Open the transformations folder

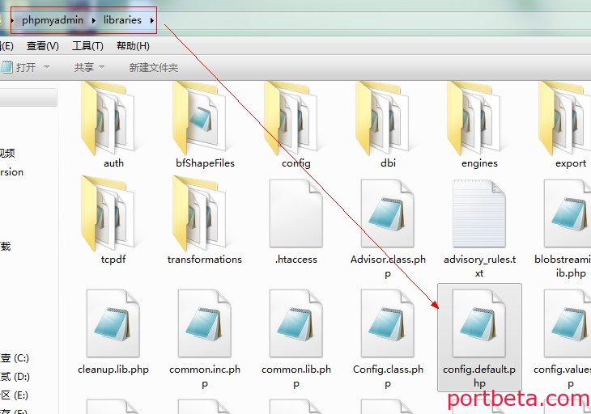point(199,213)
